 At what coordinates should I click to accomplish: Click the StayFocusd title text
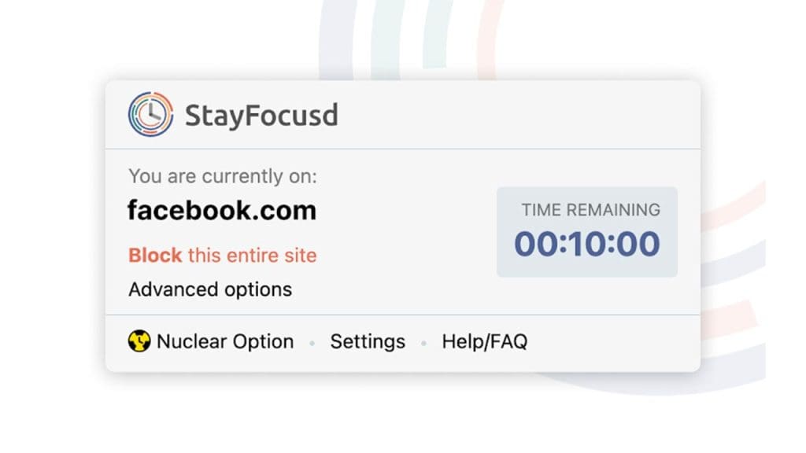(262, 115)
